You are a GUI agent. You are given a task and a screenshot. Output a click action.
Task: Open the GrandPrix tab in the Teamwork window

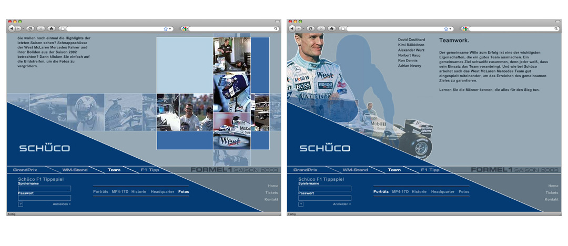(306, 170)
